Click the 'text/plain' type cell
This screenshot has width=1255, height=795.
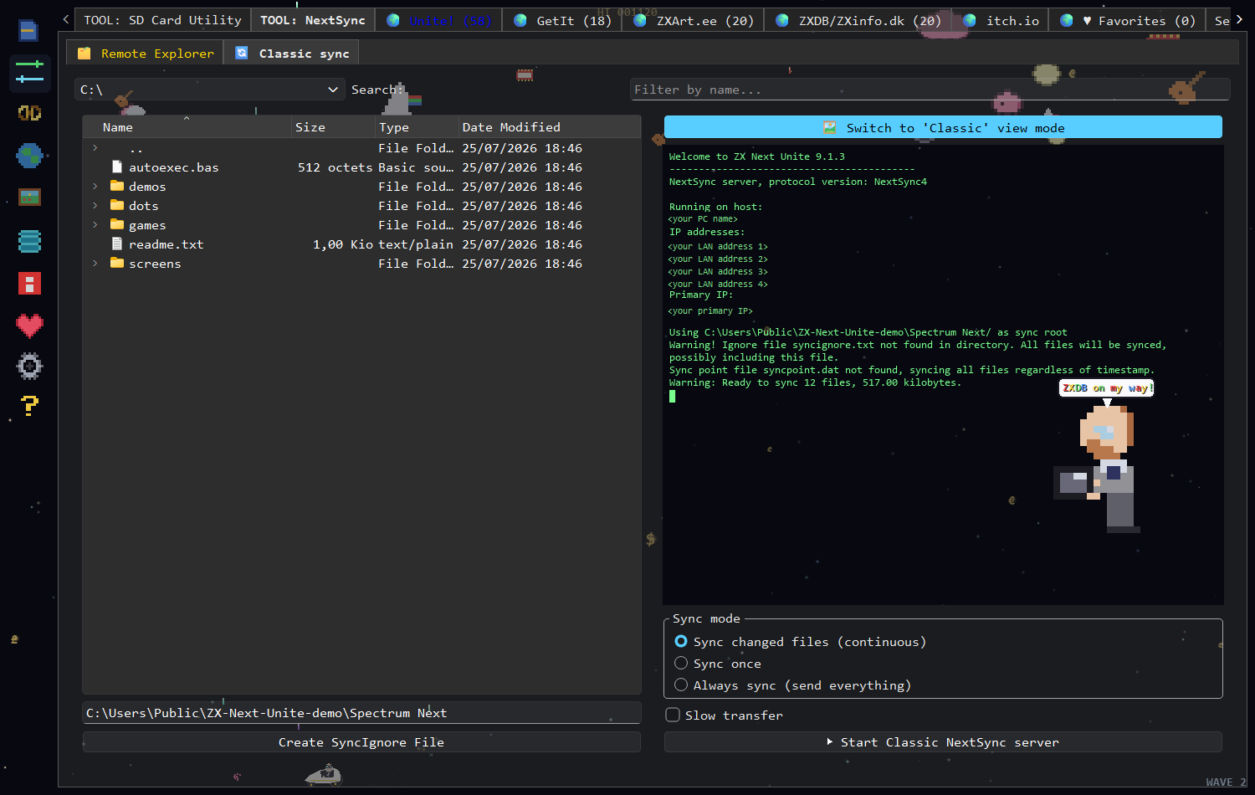(416, 244)
